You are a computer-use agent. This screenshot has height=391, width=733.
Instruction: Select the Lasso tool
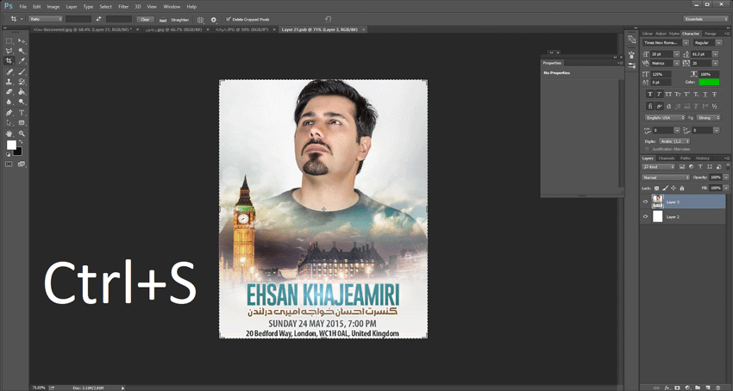click(9, 51)
